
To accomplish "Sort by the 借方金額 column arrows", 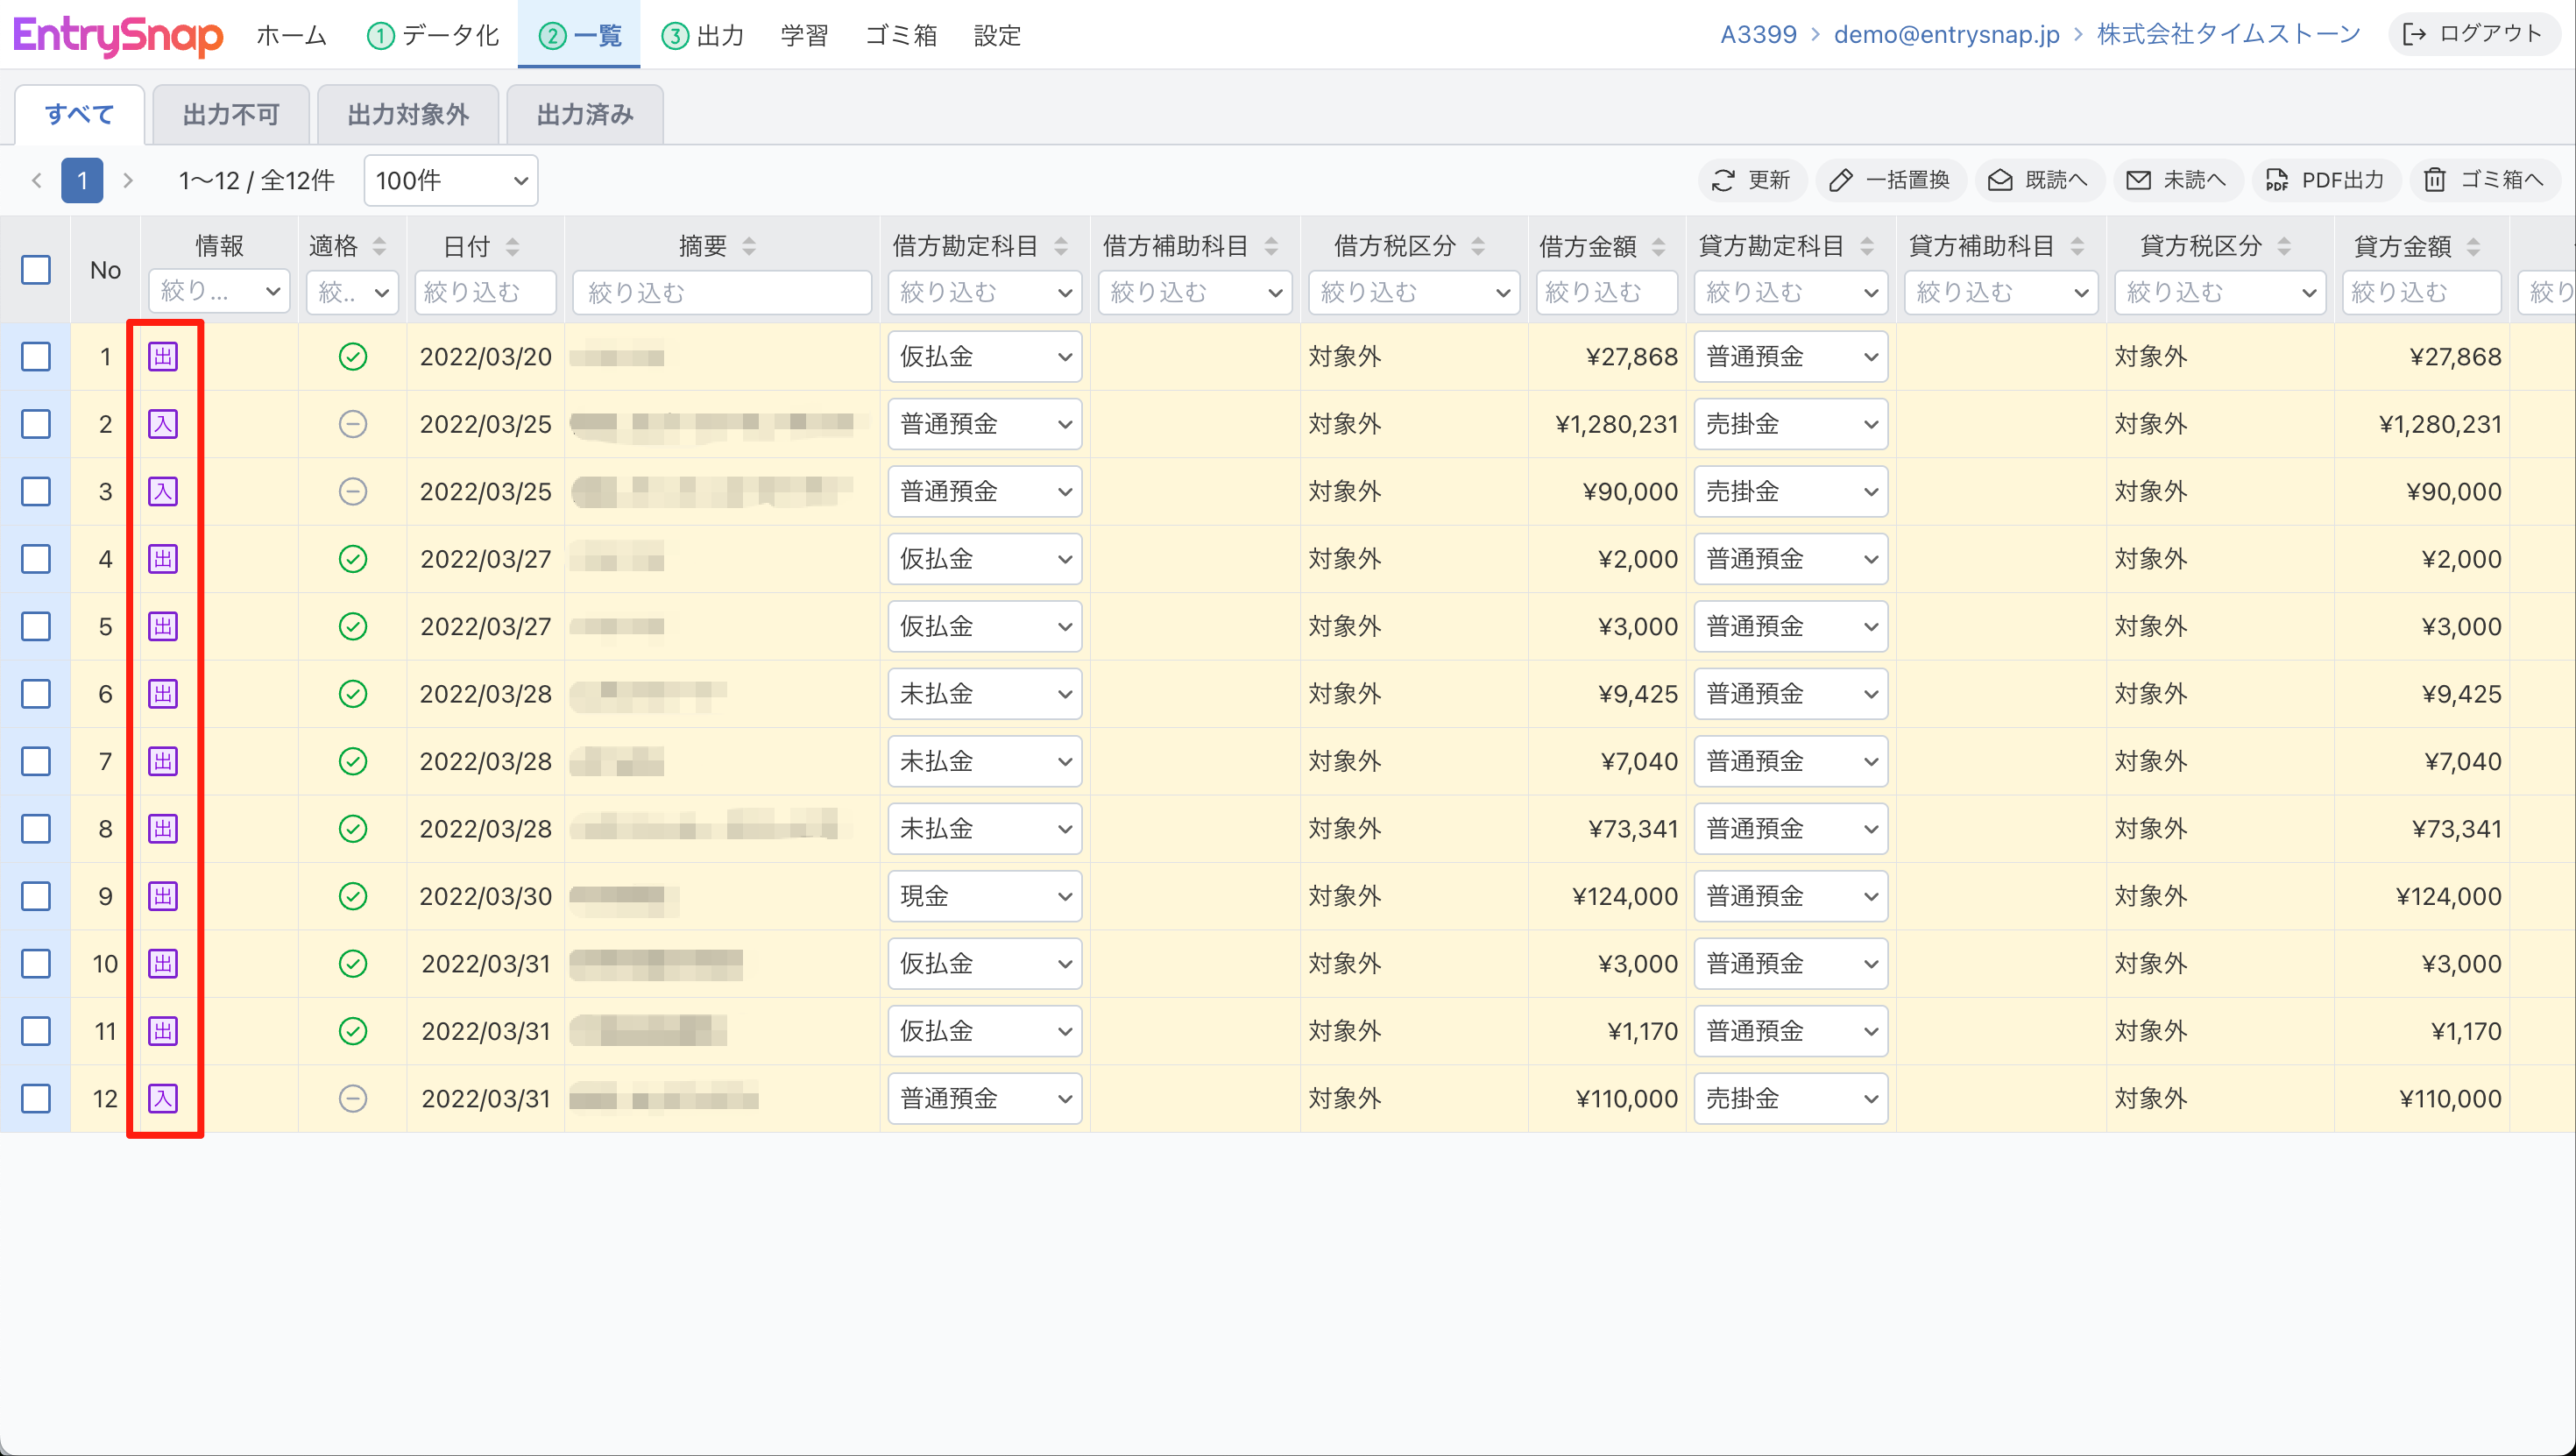I will (1659, 246).
